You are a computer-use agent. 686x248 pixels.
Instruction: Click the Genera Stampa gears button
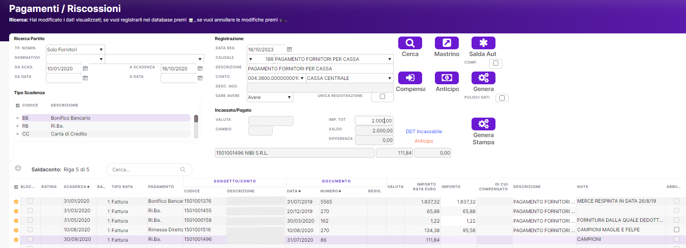(x=483, y=124)
